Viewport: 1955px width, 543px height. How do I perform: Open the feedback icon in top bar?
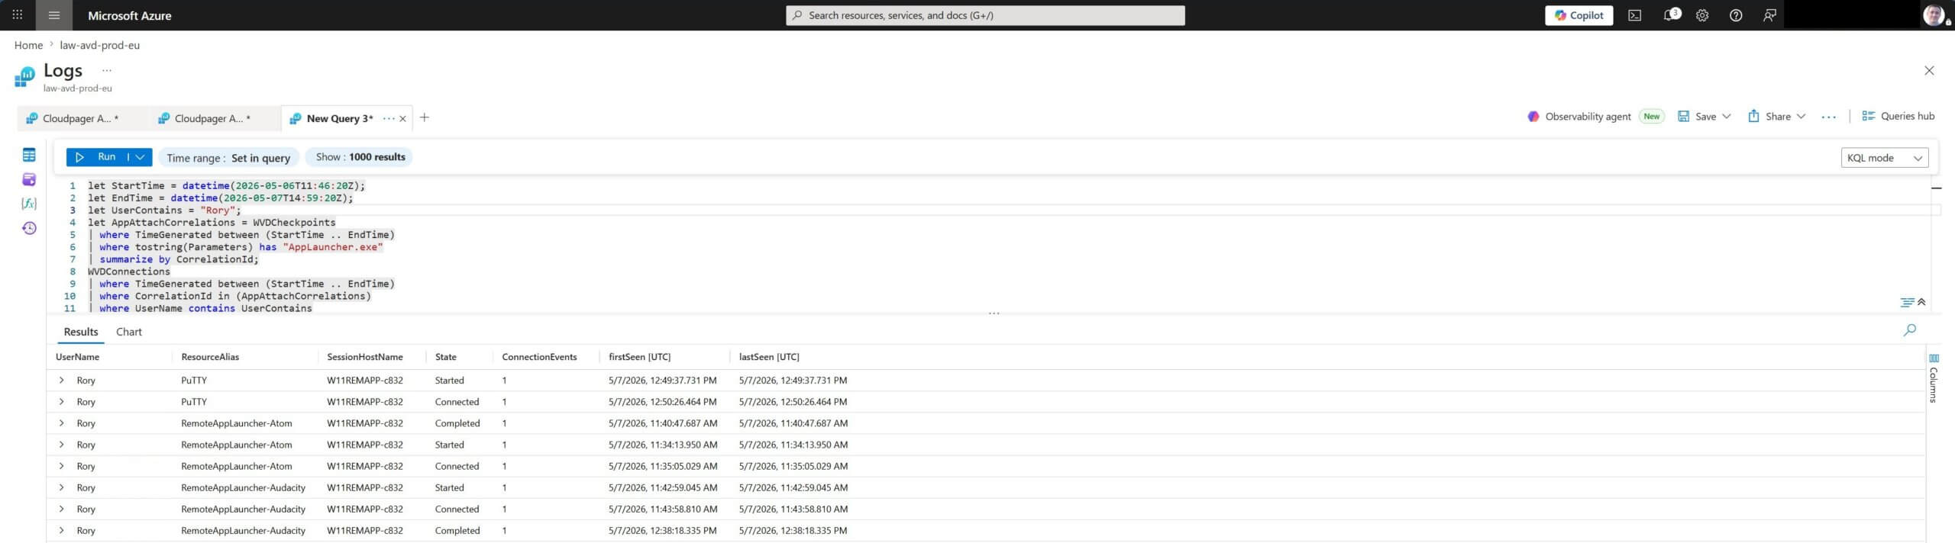point(1769,15)
